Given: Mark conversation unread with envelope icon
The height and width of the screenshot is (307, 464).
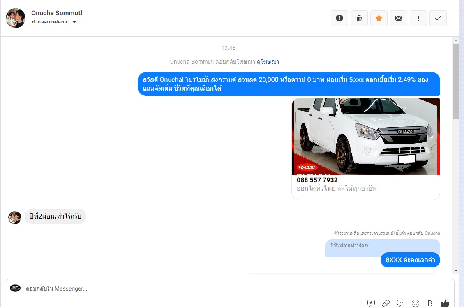Looking at the screenshot, I should [x=399, y=18].
